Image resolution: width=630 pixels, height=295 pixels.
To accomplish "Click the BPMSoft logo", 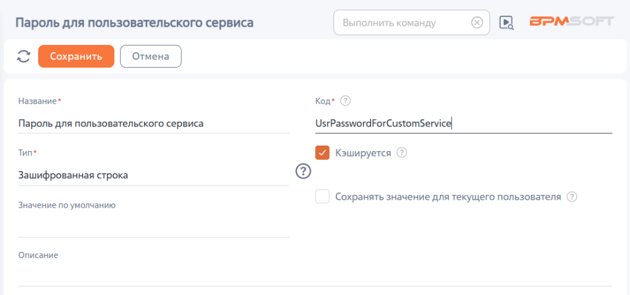I will (x=572, y=22).
